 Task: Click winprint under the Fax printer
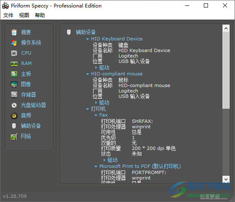pyautogui.click(x=141, y=127)
